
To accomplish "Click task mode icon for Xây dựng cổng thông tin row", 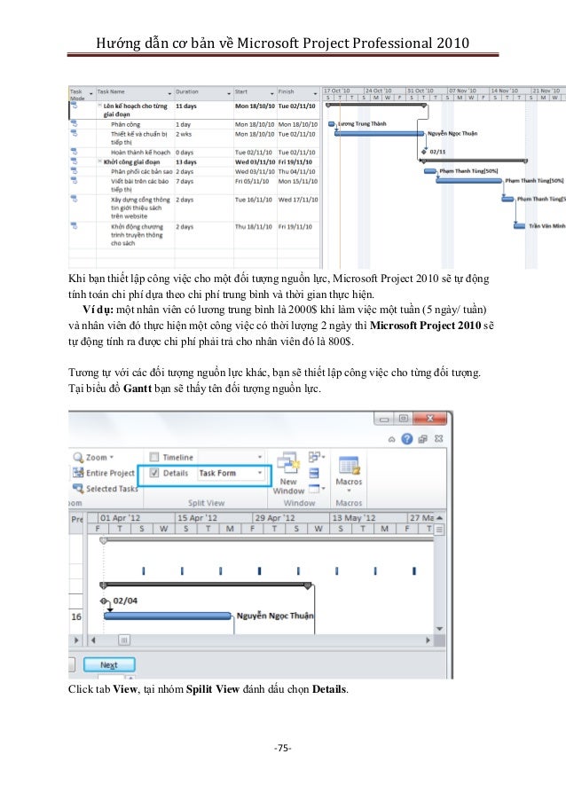I will point(74,199).
